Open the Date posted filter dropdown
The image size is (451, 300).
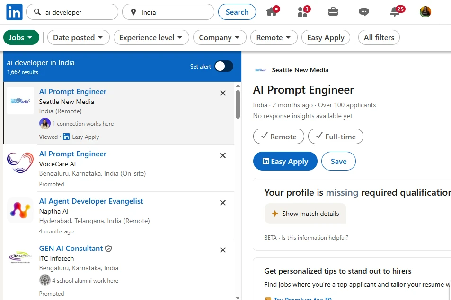78,37
